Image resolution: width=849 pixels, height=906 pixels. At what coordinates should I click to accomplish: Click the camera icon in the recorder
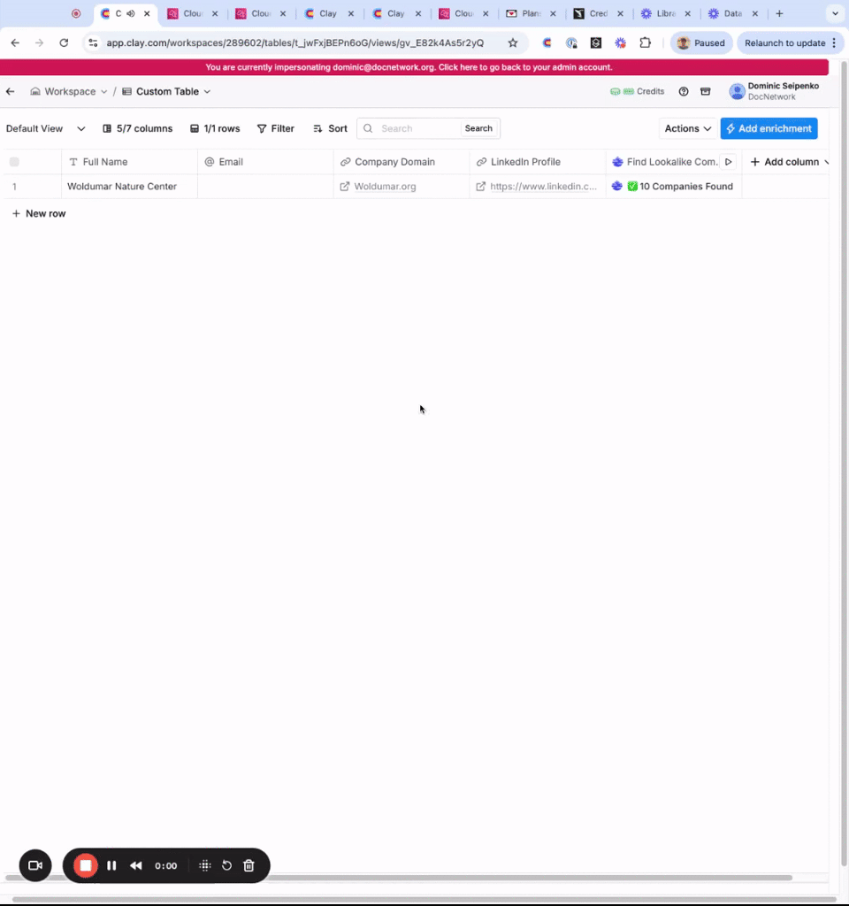pos(35,865)
